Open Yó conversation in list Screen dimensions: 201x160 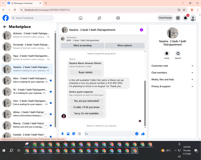pyautogui.click(x=27, y=92)
